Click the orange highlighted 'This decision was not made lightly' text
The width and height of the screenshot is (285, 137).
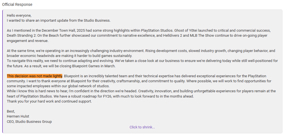(x=35, y=76)
